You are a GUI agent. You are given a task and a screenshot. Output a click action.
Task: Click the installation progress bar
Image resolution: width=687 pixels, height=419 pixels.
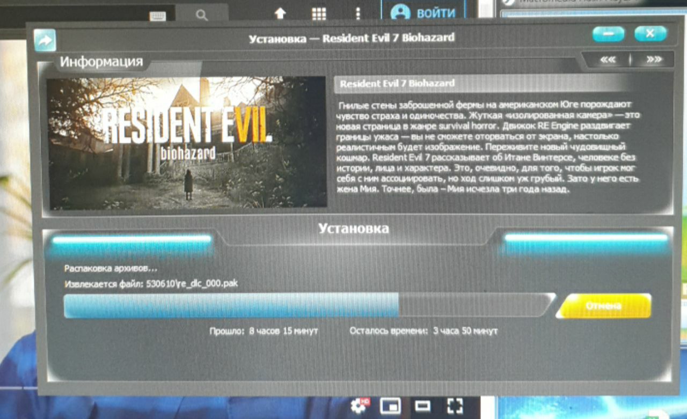pos(309,305)
